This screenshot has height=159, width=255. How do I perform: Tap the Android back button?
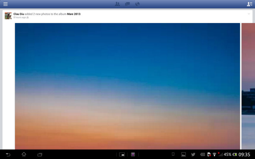tap(8, 155)
